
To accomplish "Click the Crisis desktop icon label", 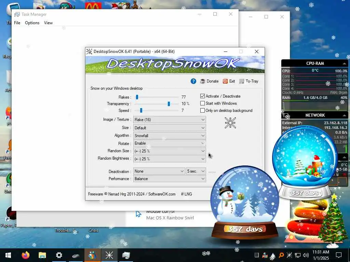I will pos(93,230).
